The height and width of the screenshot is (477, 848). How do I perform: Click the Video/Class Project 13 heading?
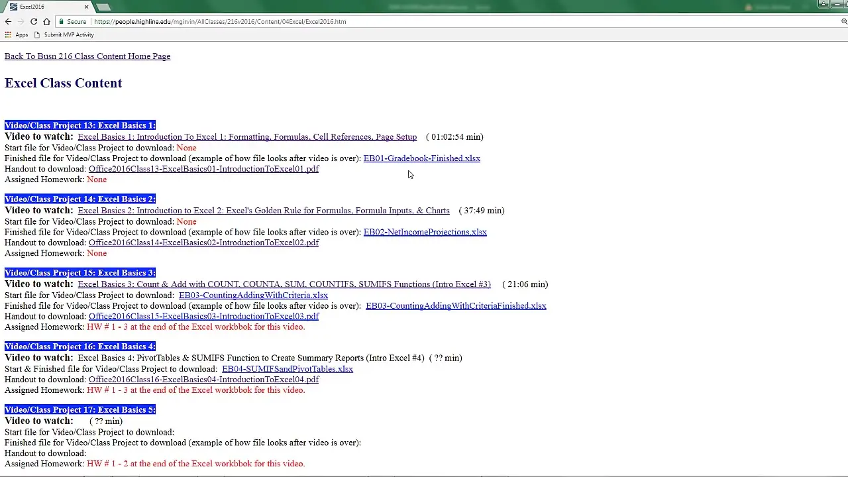coord(80,125)
